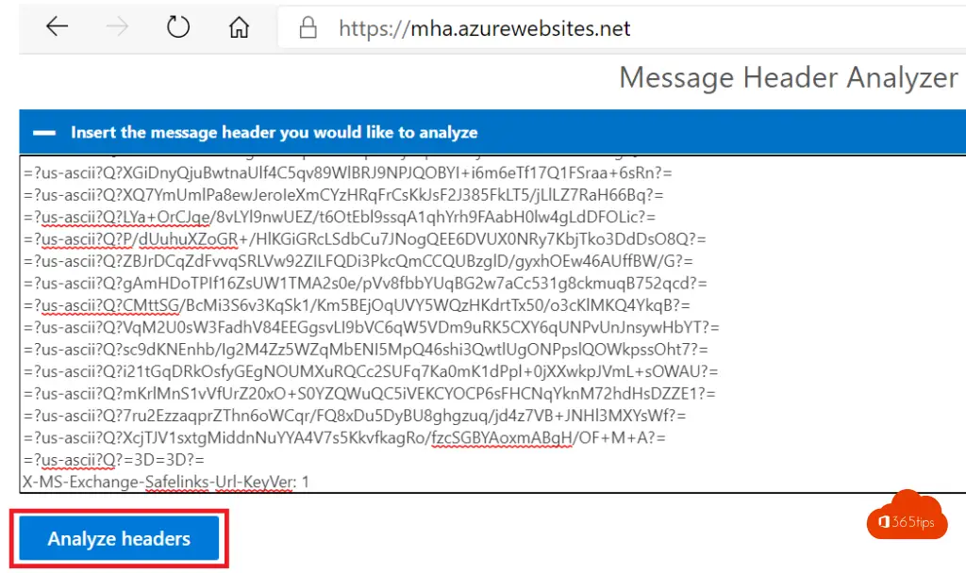Image resolution: width=966 pixels, height=573 pixels.
Task: Click the line beginning with 'CMttSG'
Action: (357, 305)
